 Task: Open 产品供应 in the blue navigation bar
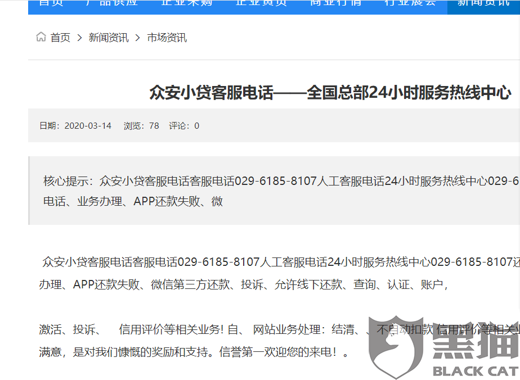pyautogui.click(x=112, y=3)
